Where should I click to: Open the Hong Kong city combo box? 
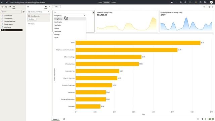(x=70, y=16)
